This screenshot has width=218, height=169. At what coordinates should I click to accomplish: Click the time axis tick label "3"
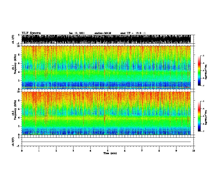coord(73,151)
